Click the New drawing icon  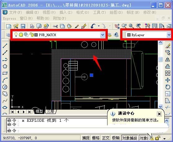9,26
